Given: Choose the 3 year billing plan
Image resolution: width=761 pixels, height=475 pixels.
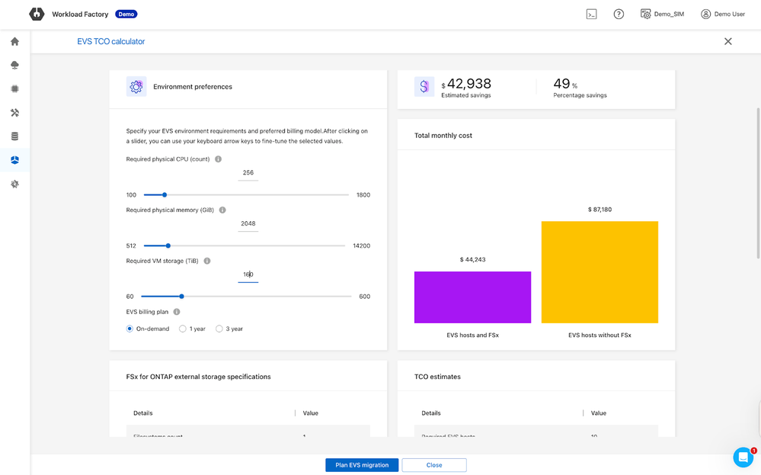Looking at the screenshot, I should 219,329.
